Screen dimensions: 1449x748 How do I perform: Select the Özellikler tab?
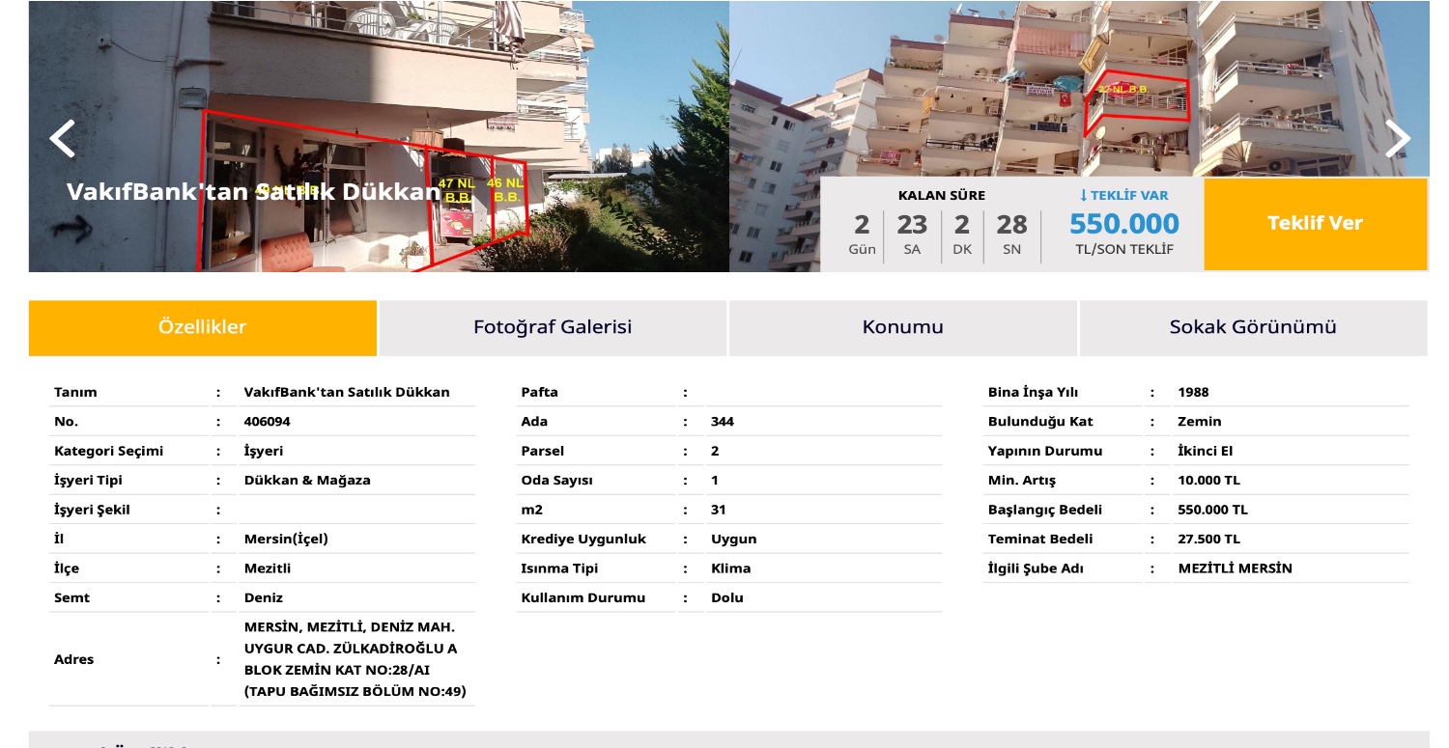203,327
